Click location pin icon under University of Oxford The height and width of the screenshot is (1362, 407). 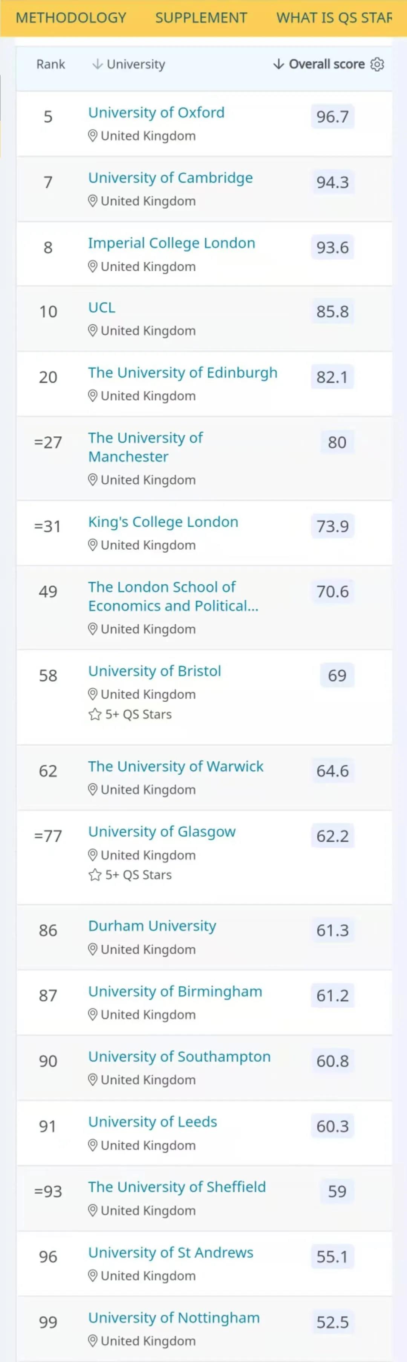point(92,136)
